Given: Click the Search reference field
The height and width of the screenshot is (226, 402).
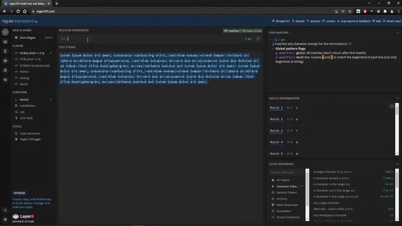Looking at the screenshot, I should tap(286, 173).
